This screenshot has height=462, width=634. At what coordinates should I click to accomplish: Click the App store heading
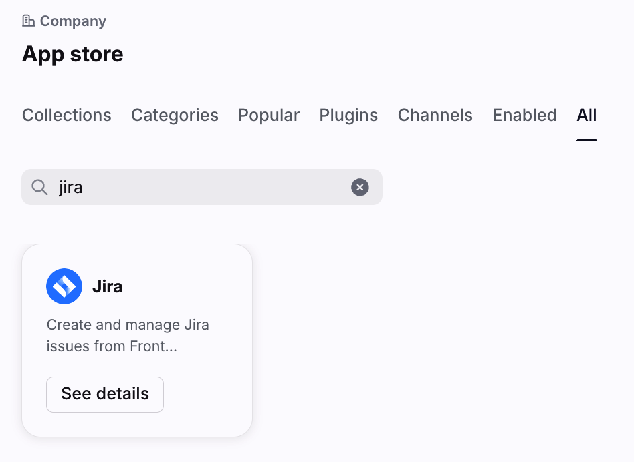pos(73,54)
